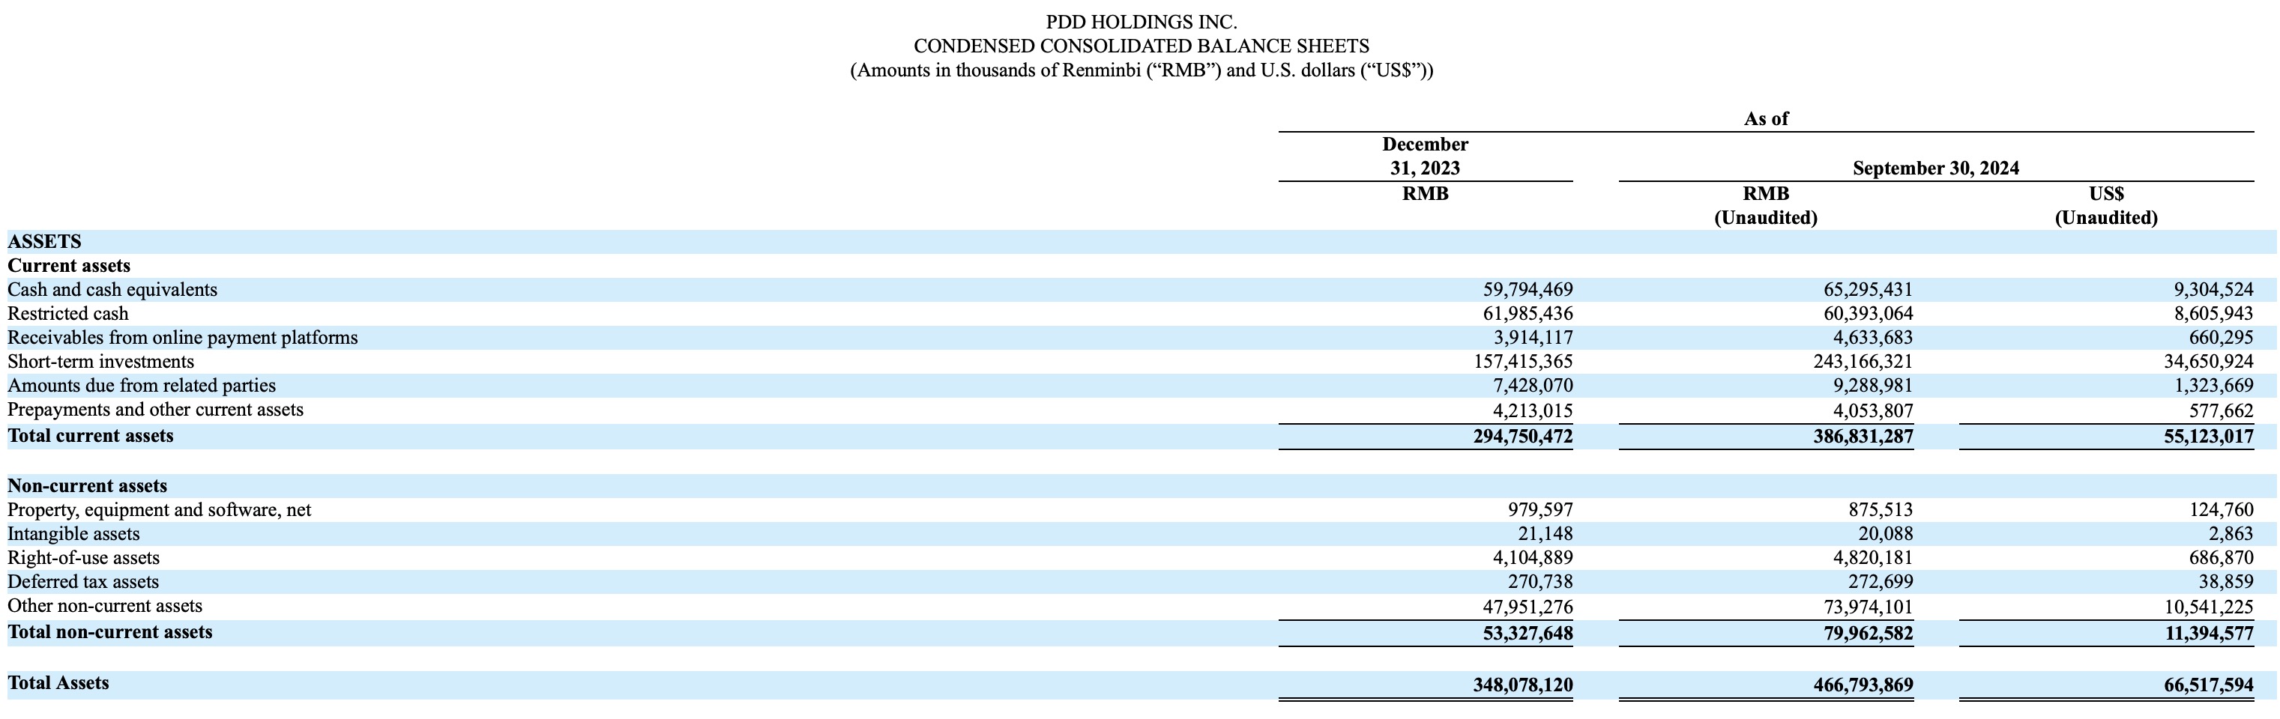Select the value 270,738
The height and width of the screenshot is (719, 2280).
[1539, 581]
